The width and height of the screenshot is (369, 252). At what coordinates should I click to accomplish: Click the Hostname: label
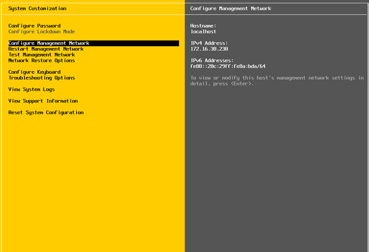click(203, 26)
